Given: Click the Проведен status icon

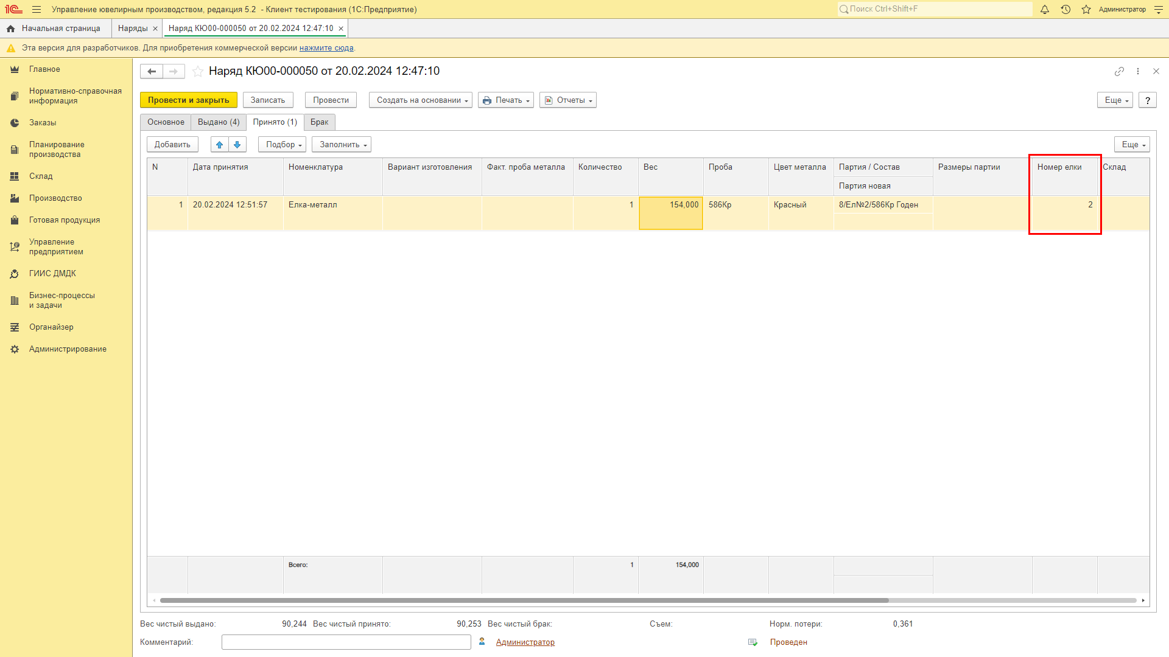Looking at the screenshot, I should [753, 642].
